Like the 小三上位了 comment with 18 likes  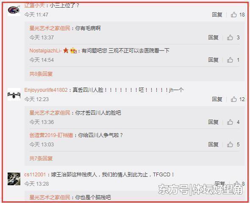pyautogui.click(x=234, y=15)
